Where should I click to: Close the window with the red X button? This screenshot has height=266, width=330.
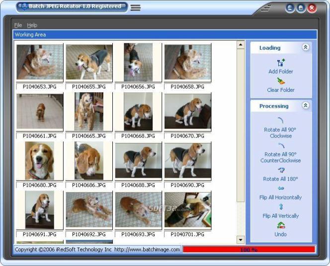click(x=312, y=8)
